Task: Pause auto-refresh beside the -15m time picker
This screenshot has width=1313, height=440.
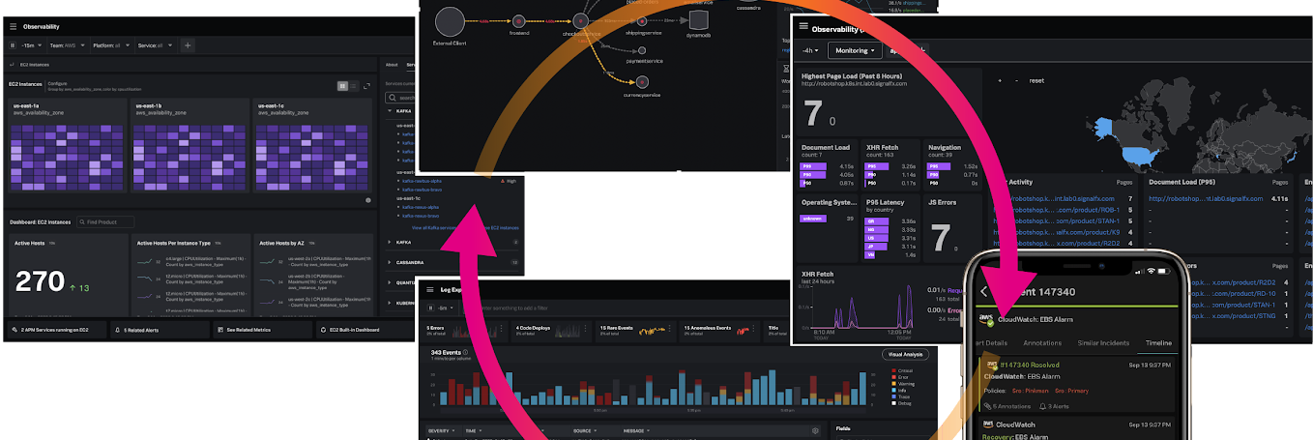Action: 13,45
